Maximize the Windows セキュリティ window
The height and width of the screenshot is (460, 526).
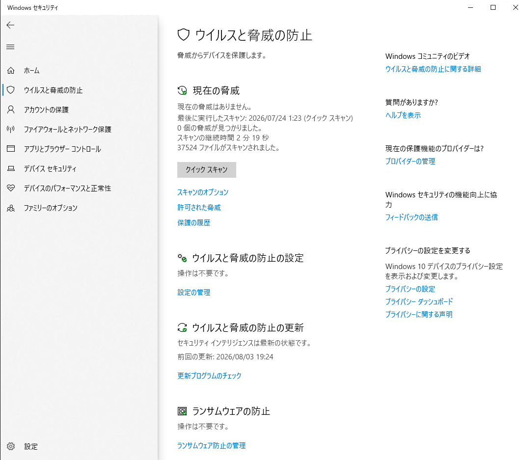[493, 7]
